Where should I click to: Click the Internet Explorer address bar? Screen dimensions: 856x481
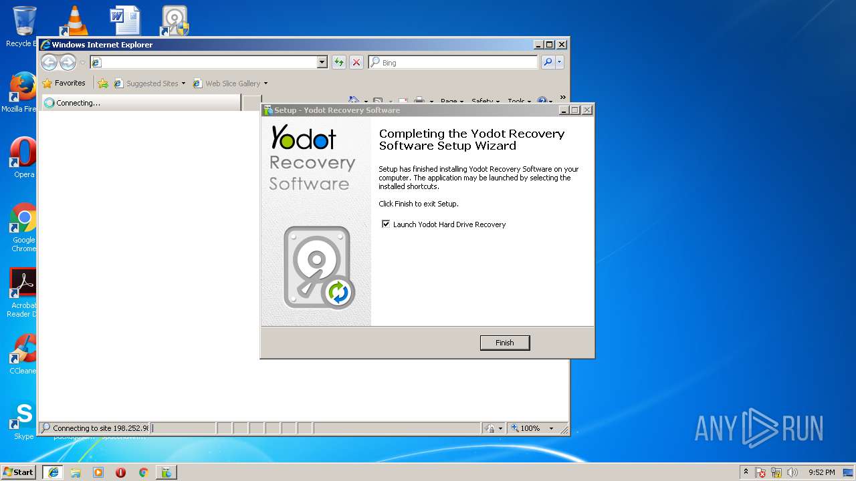(204, 62)
